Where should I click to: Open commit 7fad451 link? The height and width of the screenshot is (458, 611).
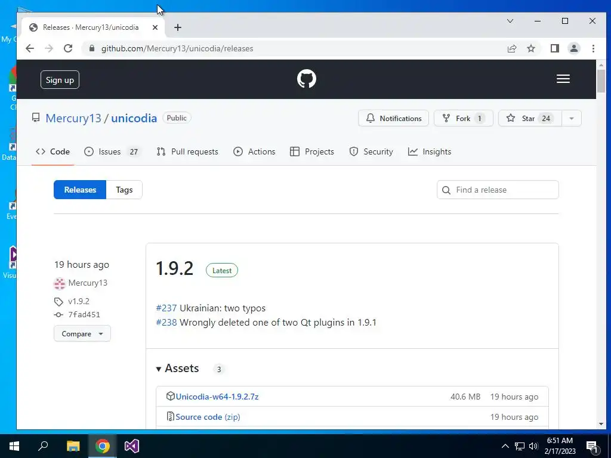tap(84, 315)
